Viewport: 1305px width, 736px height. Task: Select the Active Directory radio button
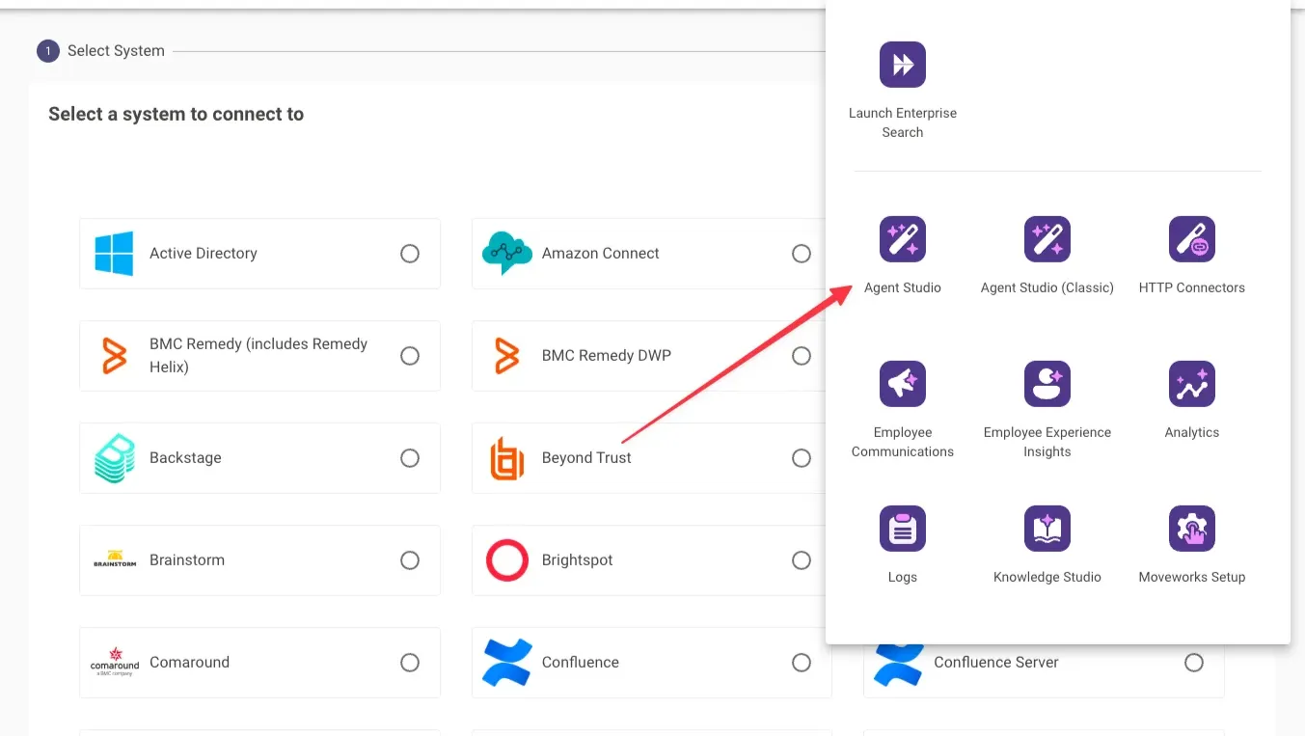click(x=410, y=254)
